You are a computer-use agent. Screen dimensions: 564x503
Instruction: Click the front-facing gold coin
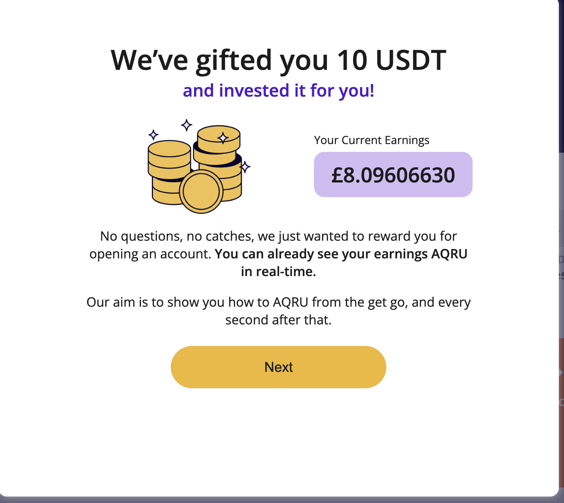[x=201, y=191]
